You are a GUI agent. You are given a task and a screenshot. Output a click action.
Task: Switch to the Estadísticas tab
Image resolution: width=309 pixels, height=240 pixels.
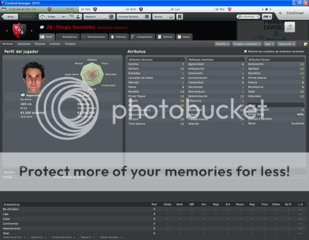[x=68, y=37]
